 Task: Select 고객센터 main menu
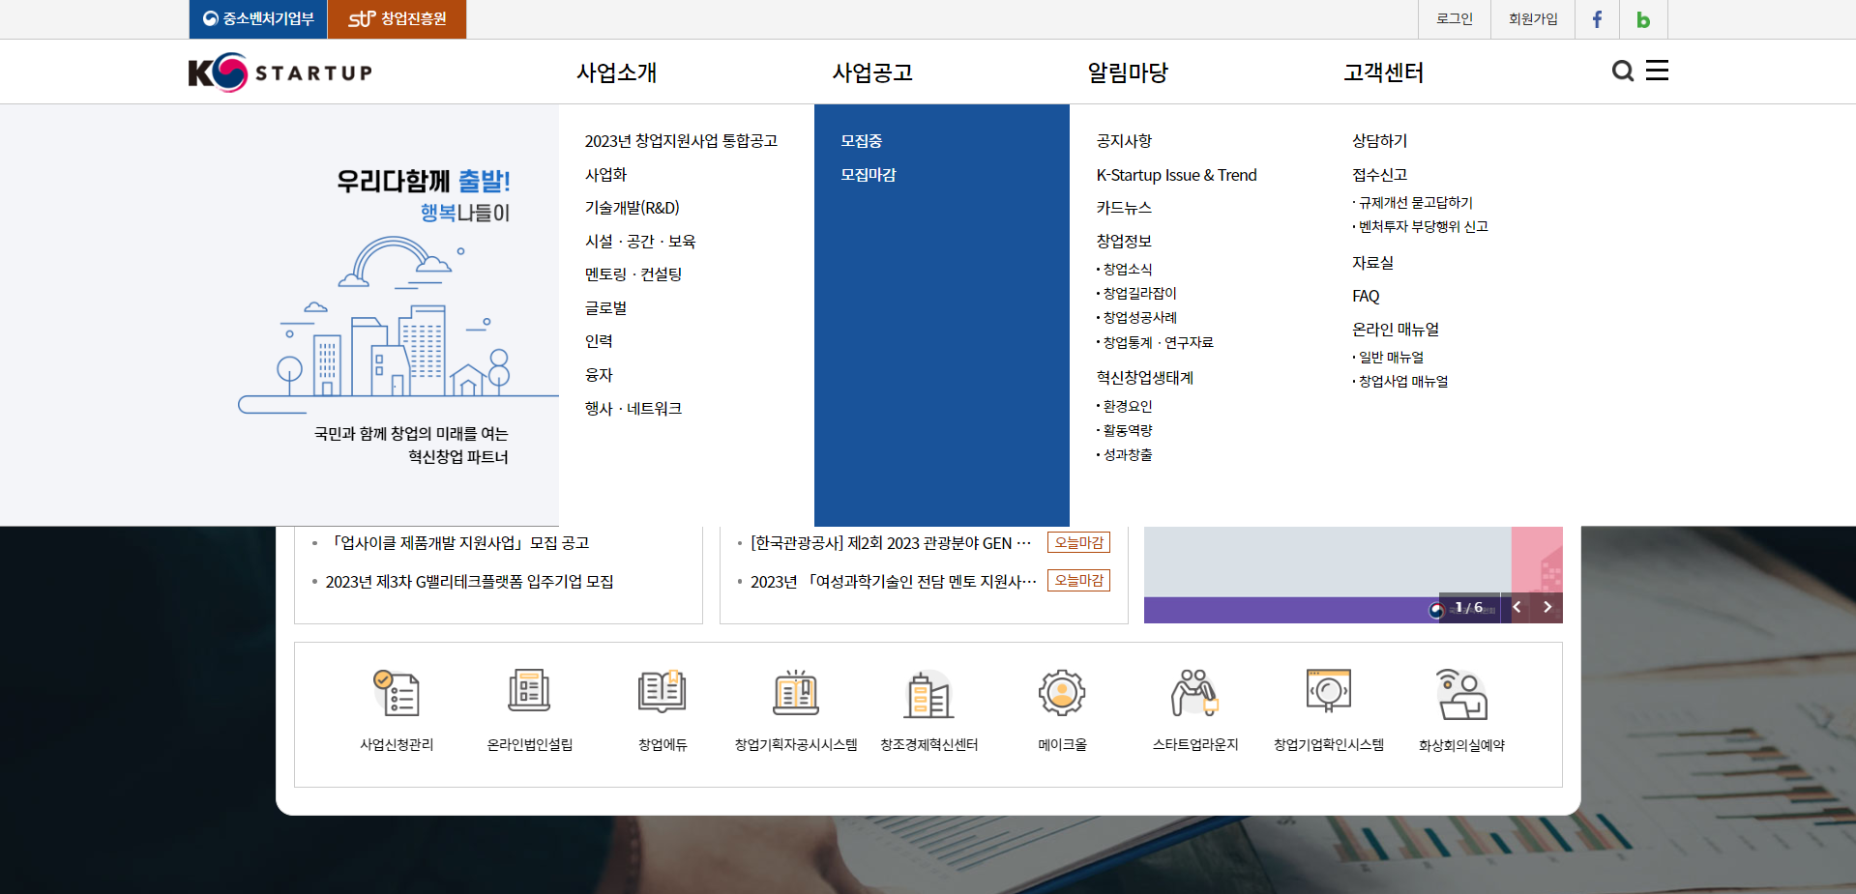click(x=1383, y=72)
